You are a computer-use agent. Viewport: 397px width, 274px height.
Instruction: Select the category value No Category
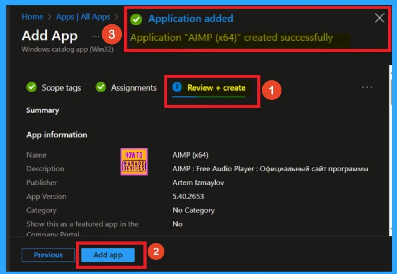[x=193, y=210]
